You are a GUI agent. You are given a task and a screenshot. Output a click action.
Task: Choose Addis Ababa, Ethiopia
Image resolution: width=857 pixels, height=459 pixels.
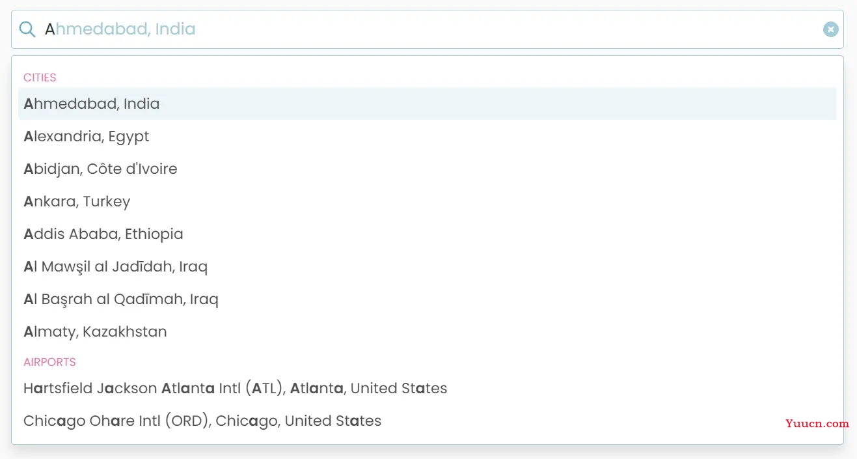point(428,234)
